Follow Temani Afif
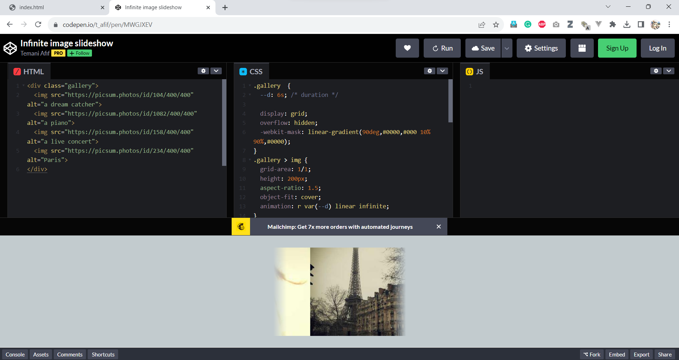 pyautogui.click(x=79, y=53)
